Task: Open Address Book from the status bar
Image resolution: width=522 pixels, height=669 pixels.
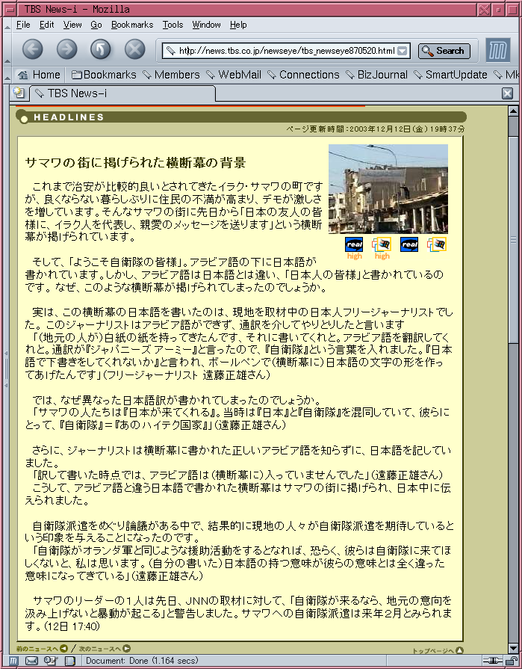Action: click(69, 661)
